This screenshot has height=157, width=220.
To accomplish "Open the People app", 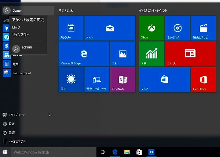I will [7, 55].
